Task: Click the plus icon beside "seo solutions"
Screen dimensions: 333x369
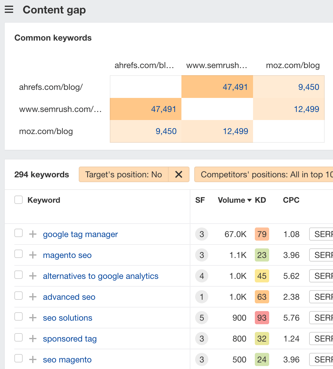Action: (x=33, y=318)
